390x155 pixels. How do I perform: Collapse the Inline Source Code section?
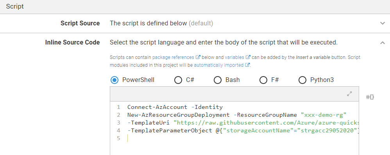[x=383, y=43]
